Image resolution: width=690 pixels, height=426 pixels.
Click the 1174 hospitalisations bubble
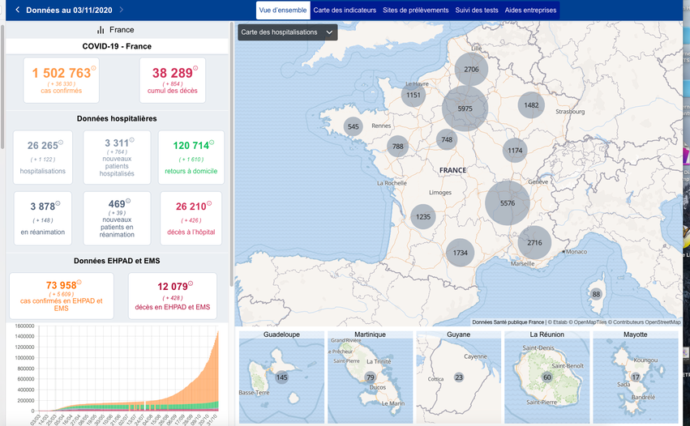(515, 151)
